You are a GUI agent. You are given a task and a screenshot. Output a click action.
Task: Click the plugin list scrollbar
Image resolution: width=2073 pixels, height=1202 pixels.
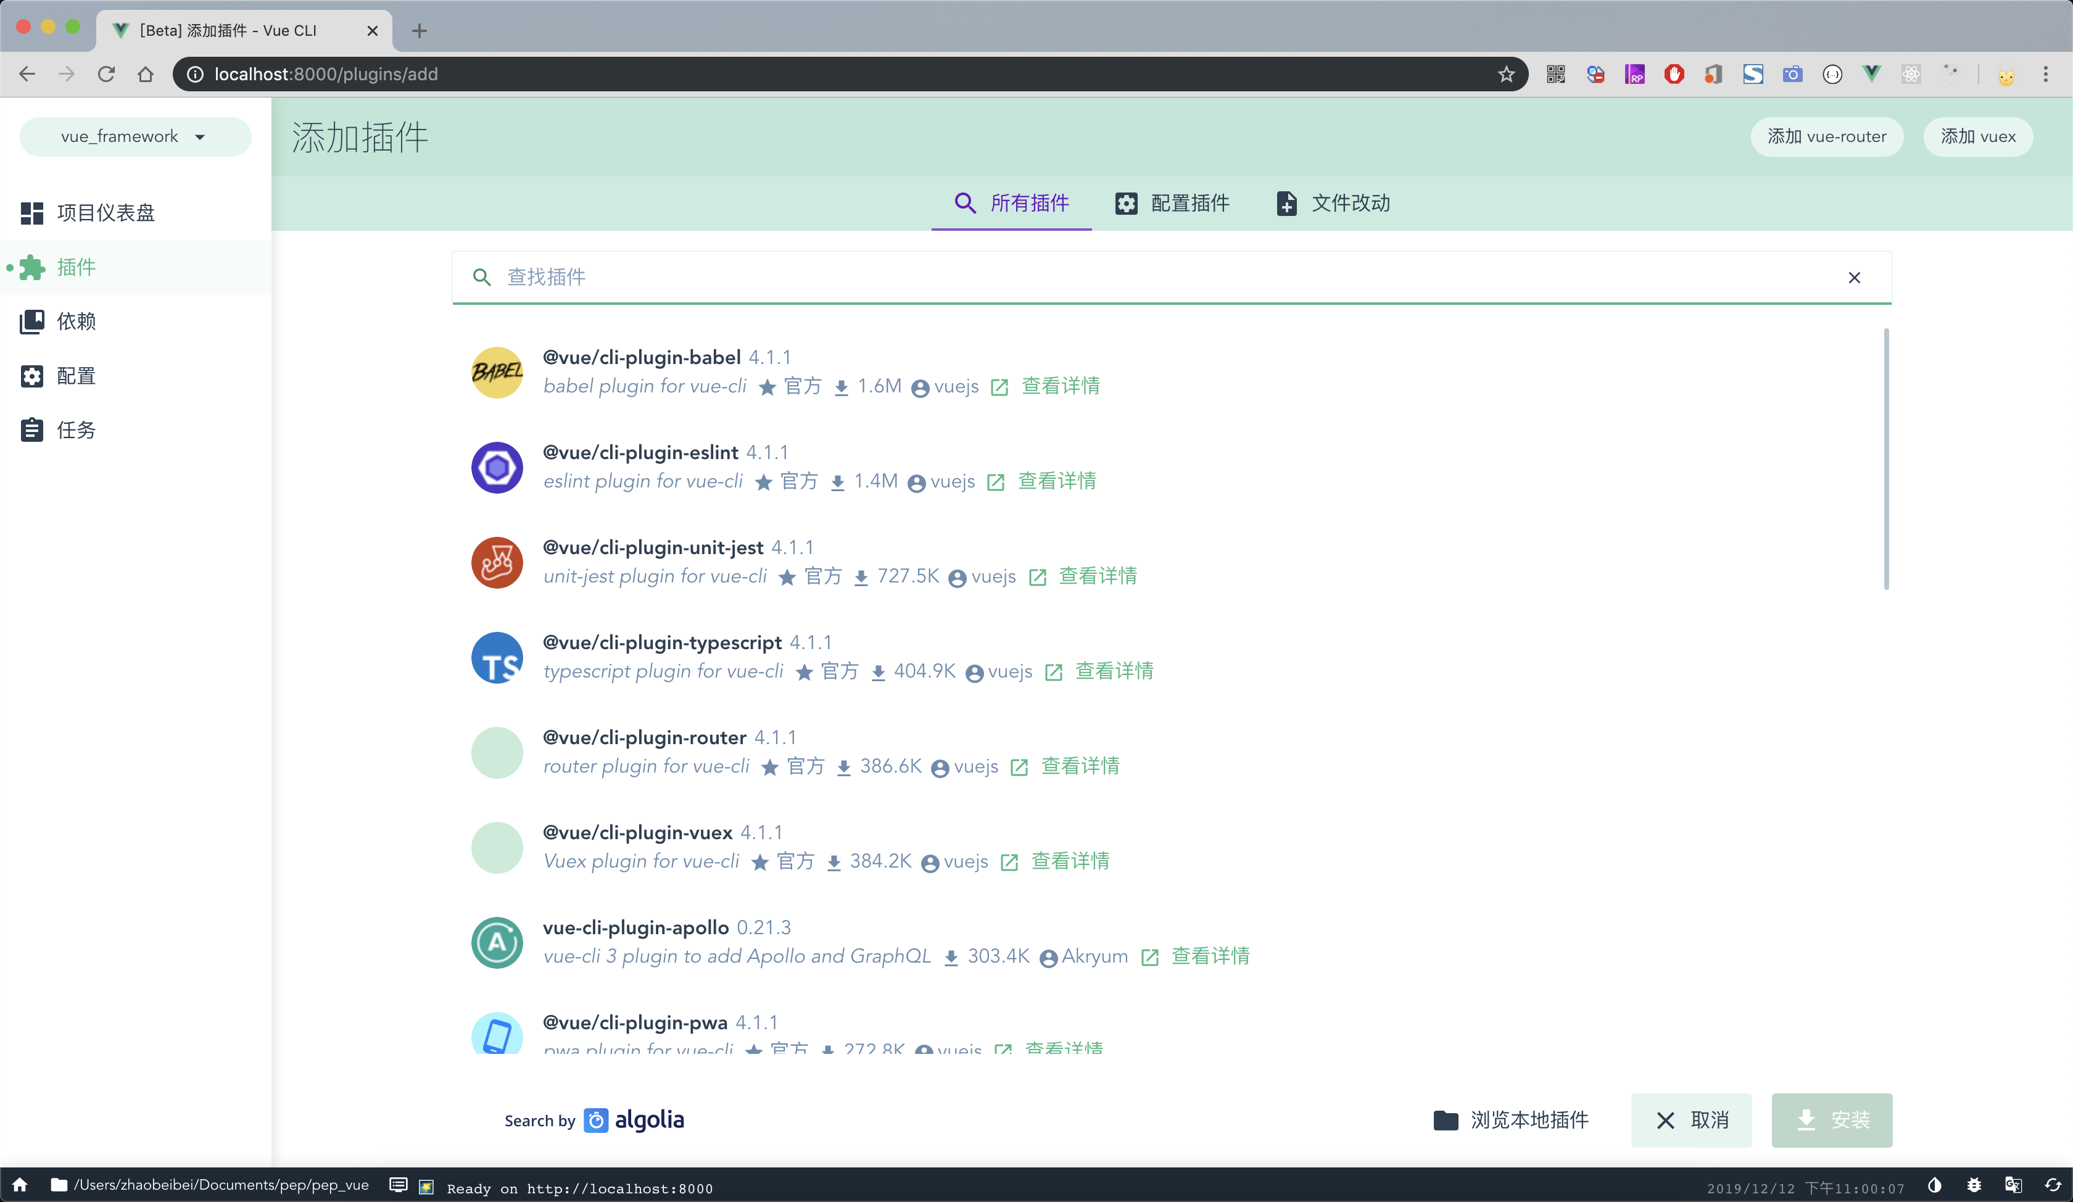click(1885, 459)
